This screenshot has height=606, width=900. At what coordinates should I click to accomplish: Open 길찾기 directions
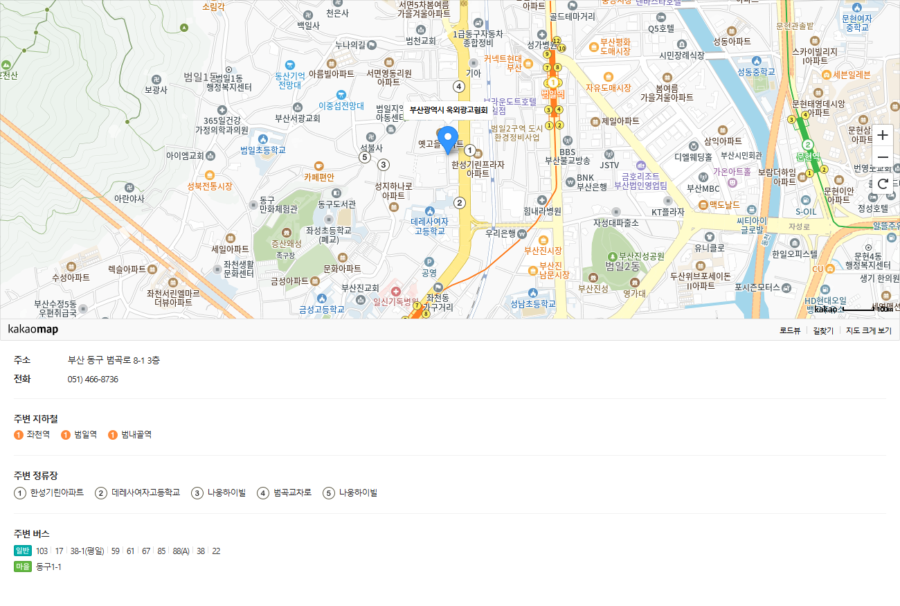pyautogui.click(x=823, y=330)
